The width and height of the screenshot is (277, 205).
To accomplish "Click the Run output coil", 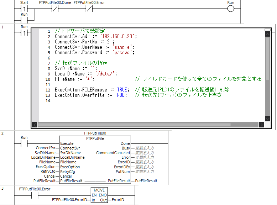I will 231,9.
